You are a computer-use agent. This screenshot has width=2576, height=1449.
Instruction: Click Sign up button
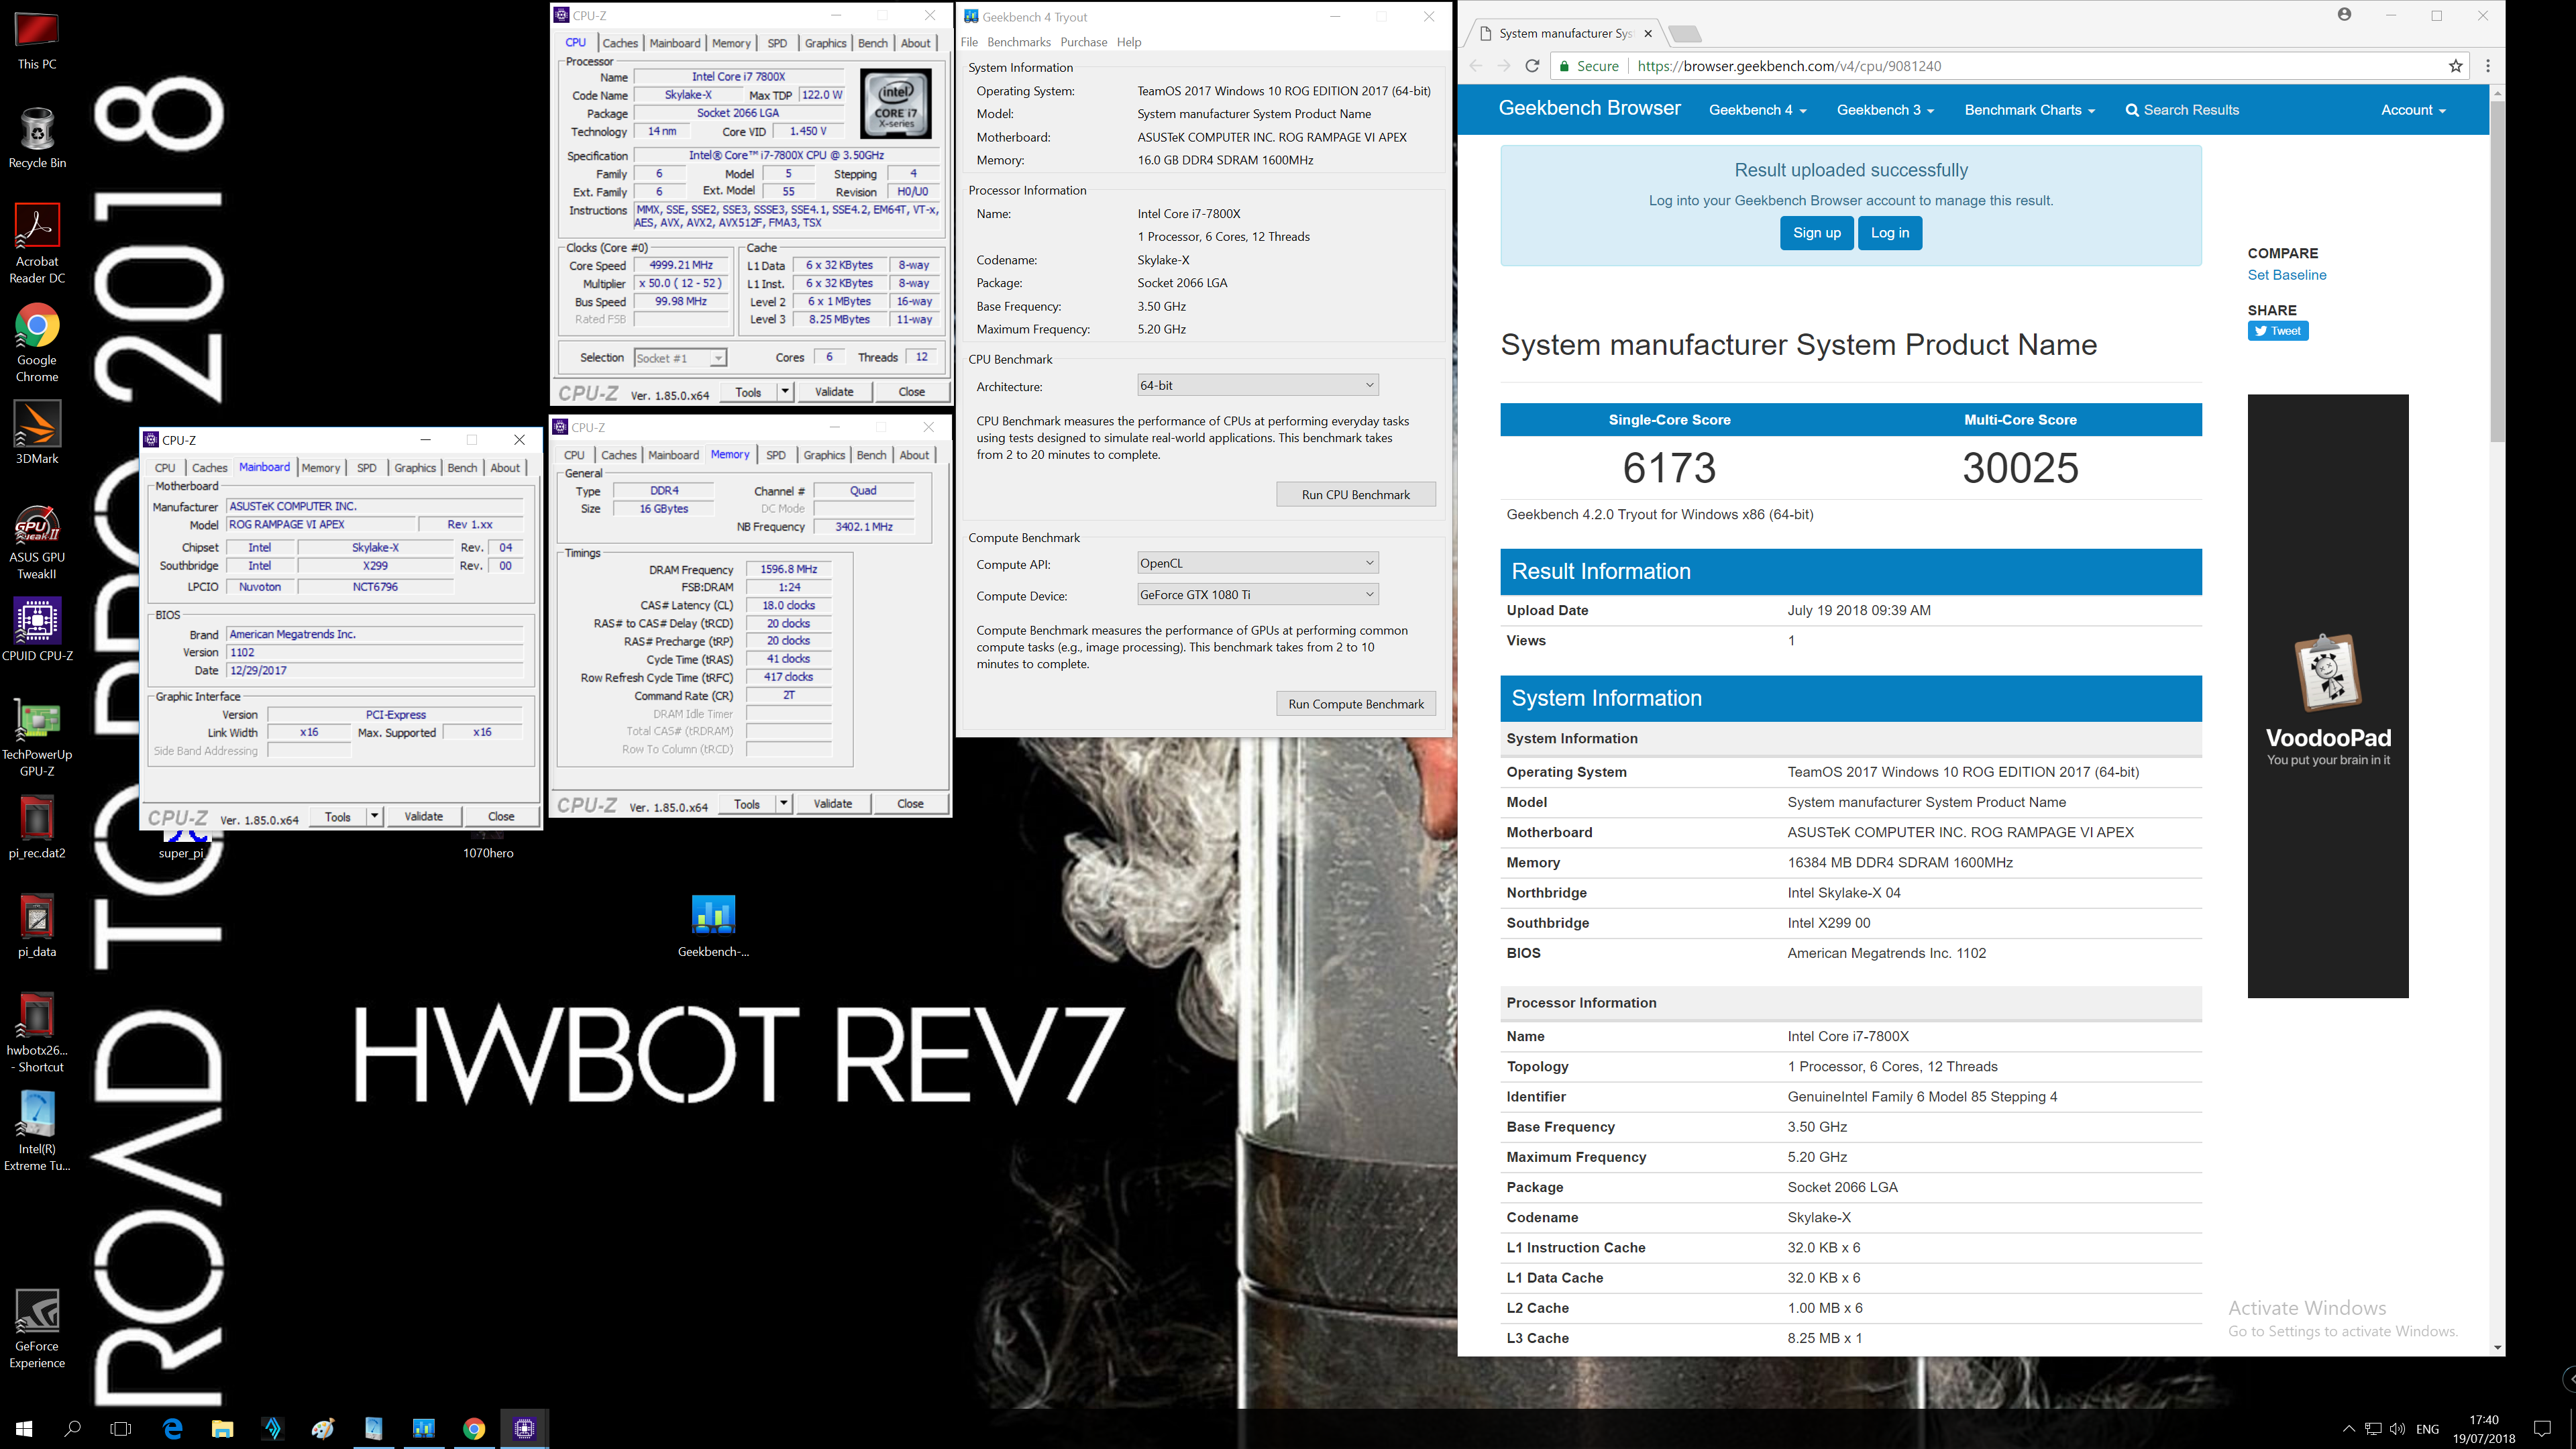(x=1816, y=233)
